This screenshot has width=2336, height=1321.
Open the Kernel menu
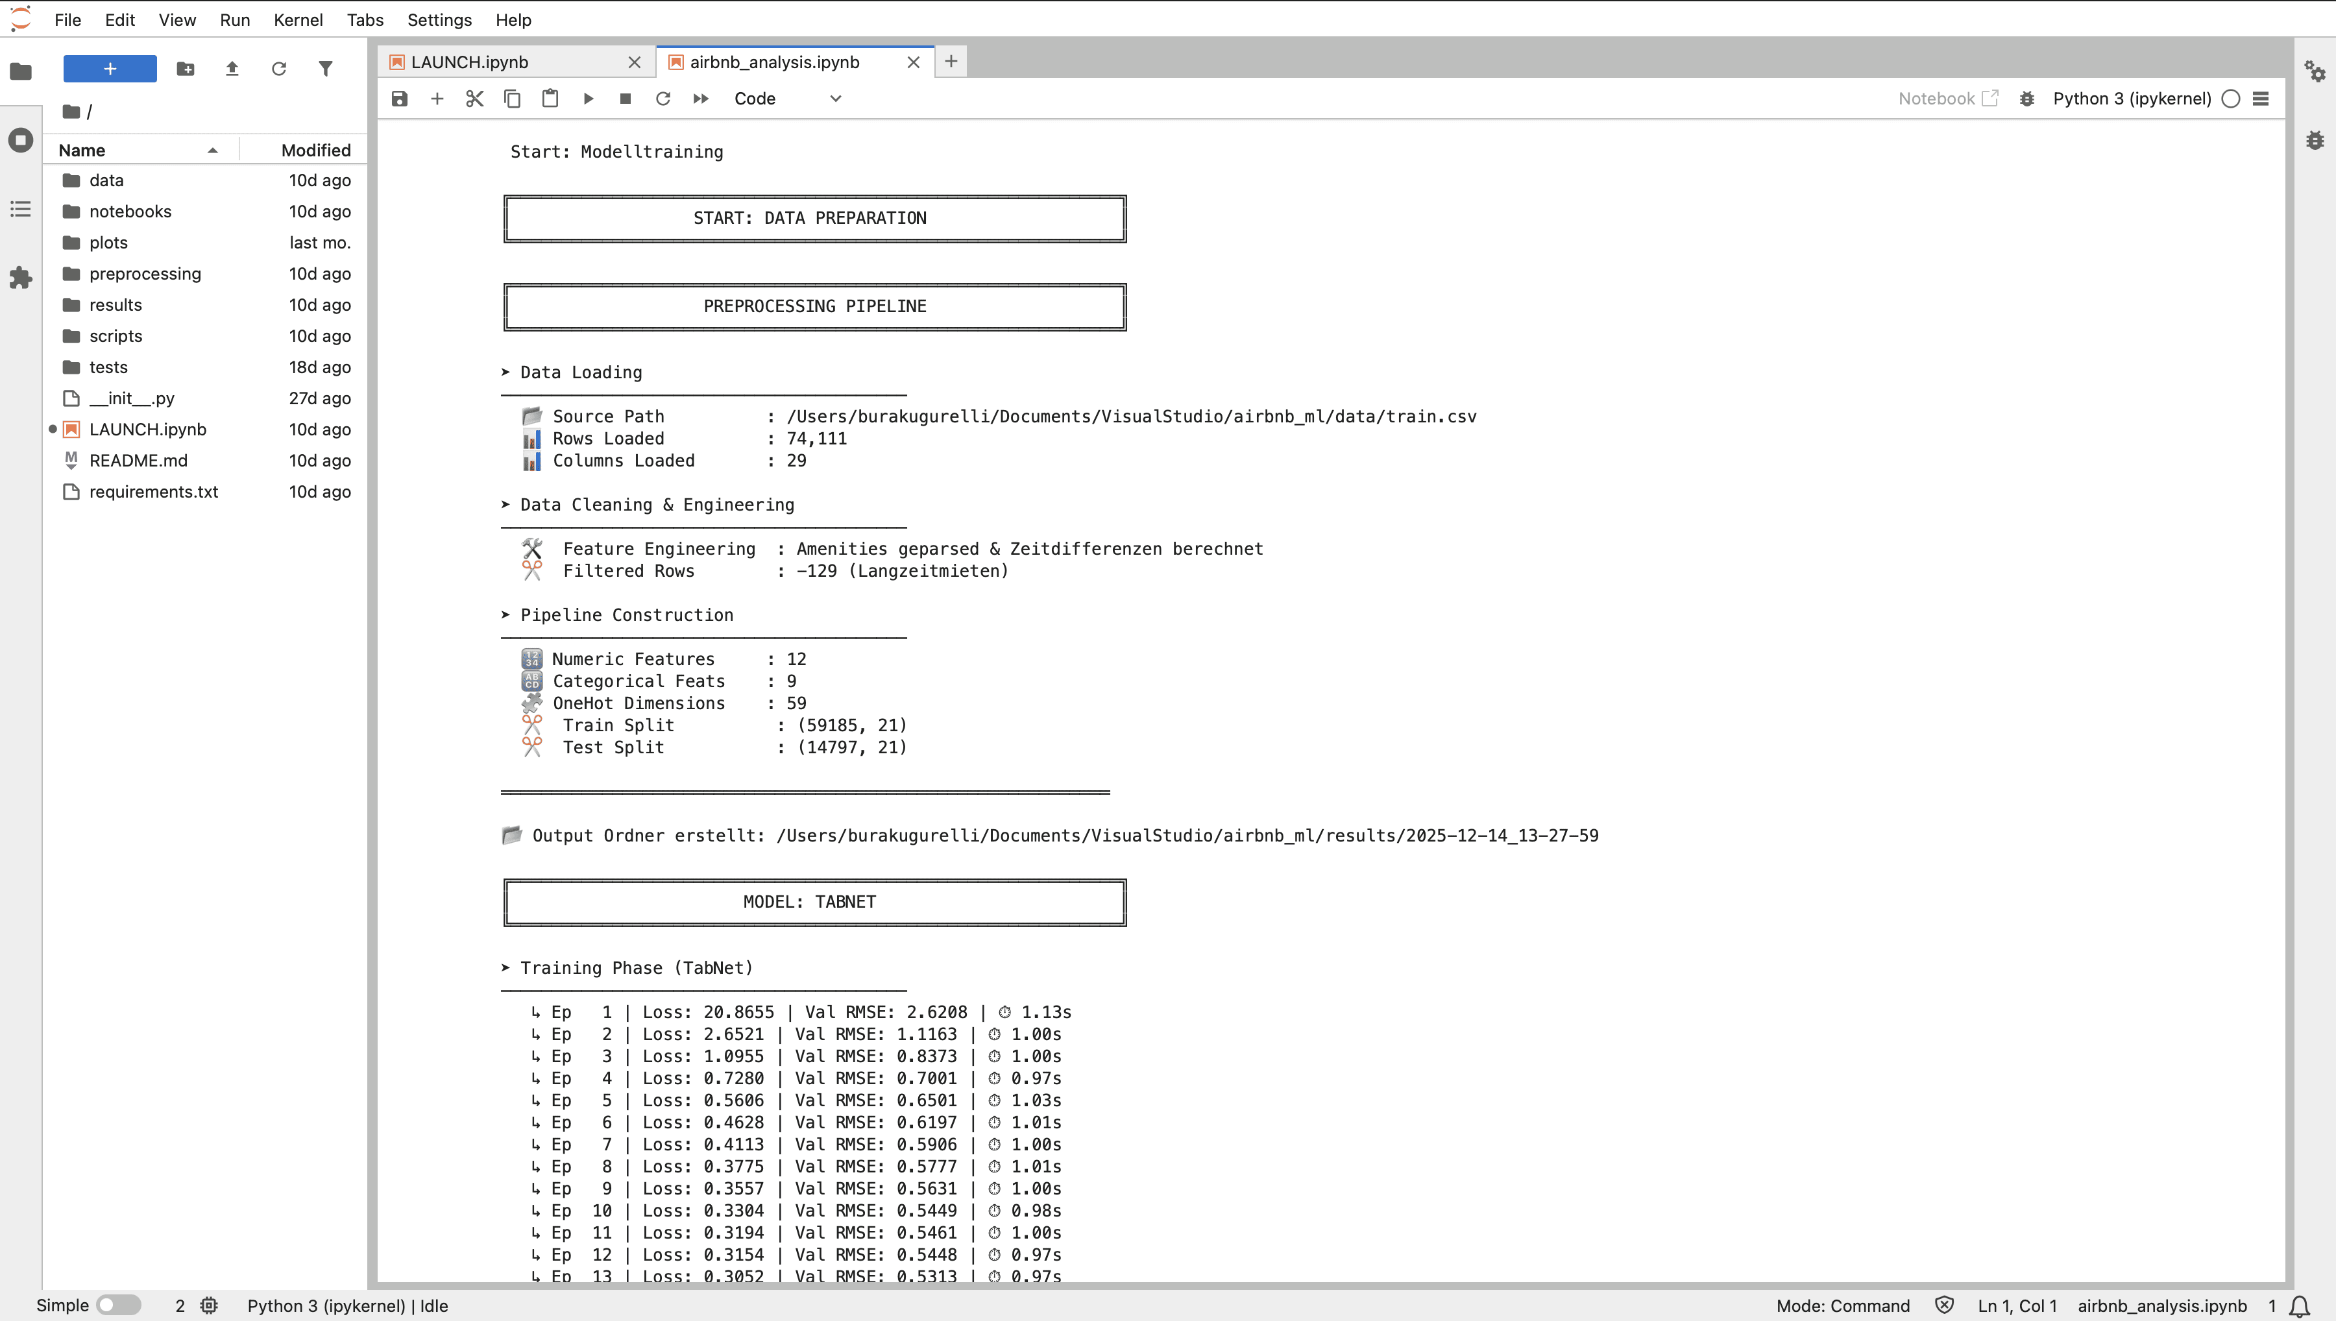pyautogui.click(x=298, y=20)
